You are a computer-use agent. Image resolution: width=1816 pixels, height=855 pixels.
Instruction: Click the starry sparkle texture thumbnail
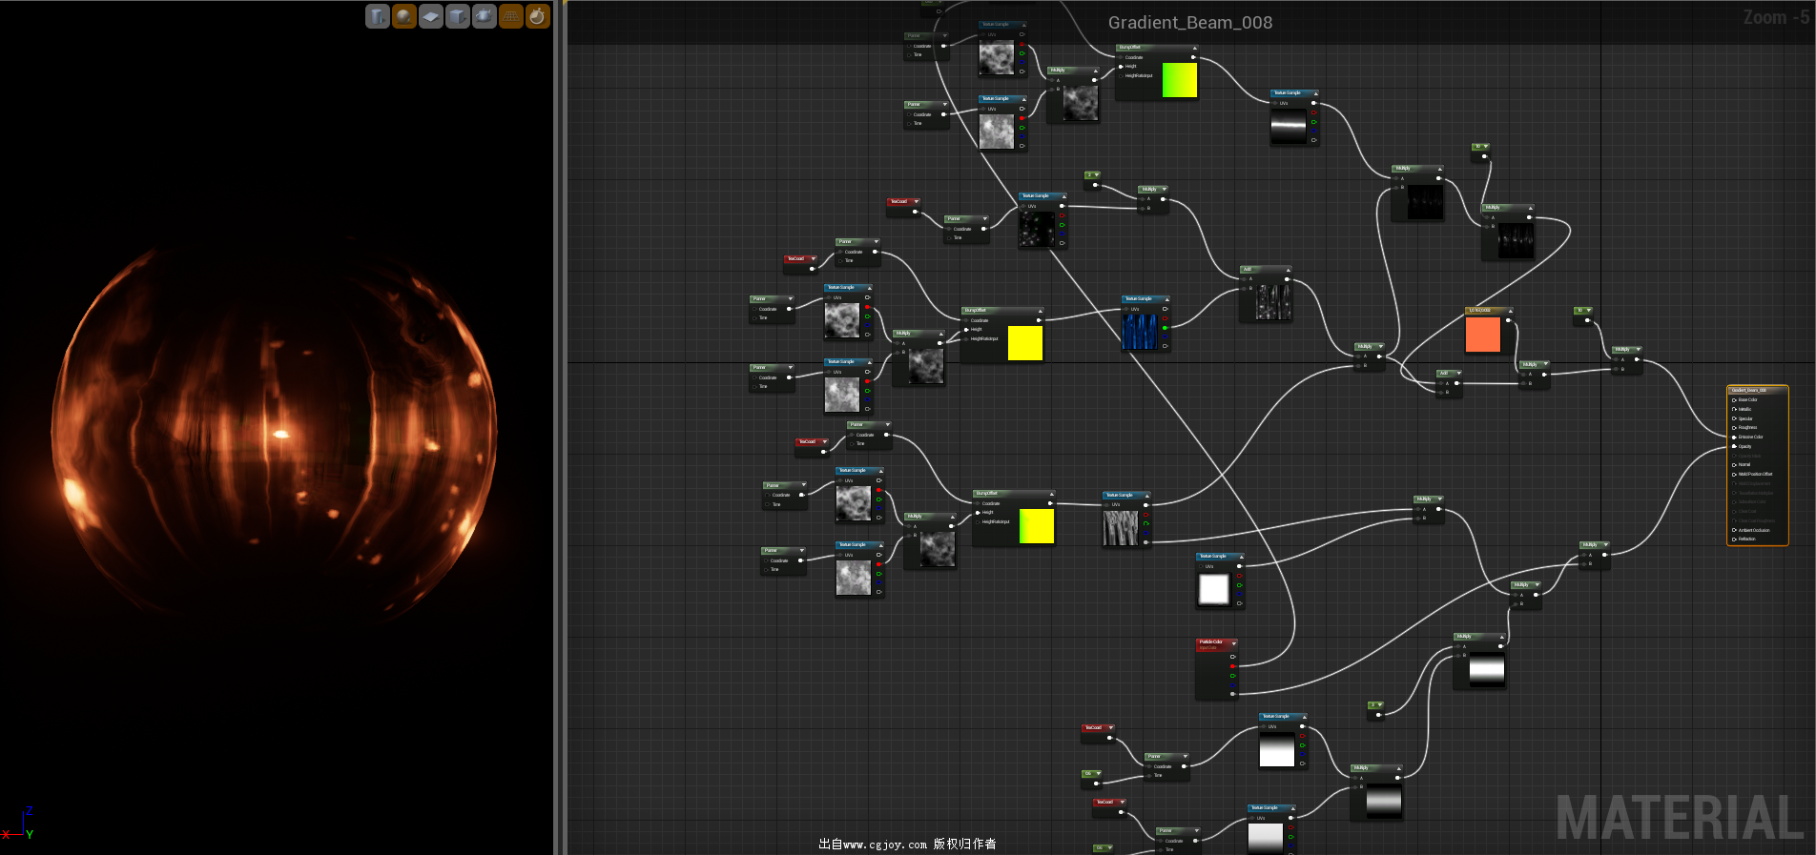click(x=1037, y=230)
